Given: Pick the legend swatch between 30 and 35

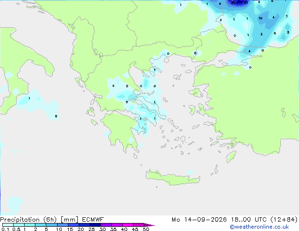Looking at the screenshot, I should (x=106, y=225).
